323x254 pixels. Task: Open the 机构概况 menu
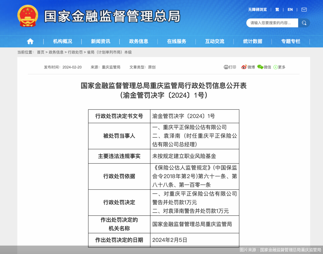[x=62, y=41]
